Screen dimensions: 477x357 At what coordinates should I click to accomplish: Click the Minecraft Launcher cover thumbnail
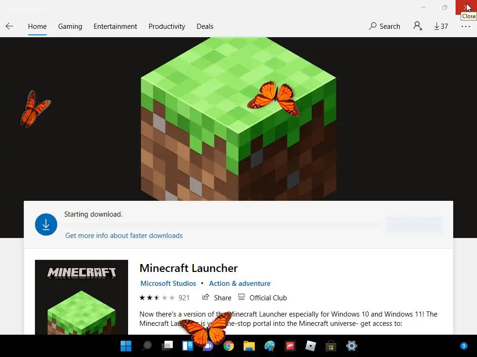point(82,297)
